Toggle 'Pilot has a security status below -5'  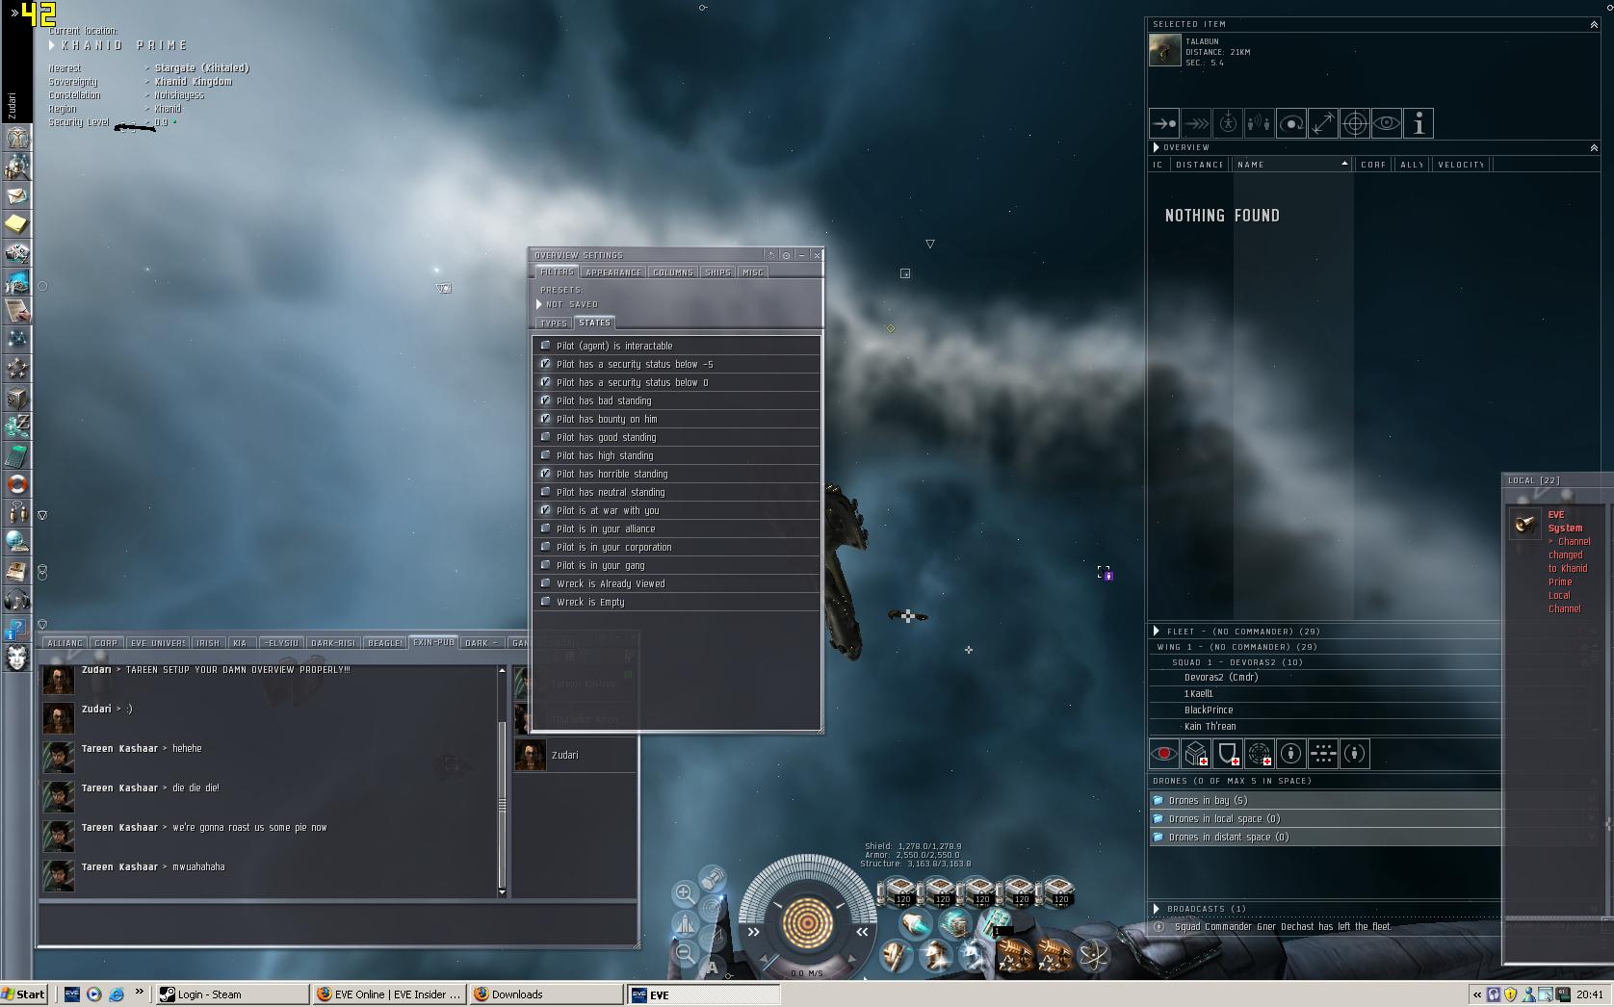tap(546, 364)
